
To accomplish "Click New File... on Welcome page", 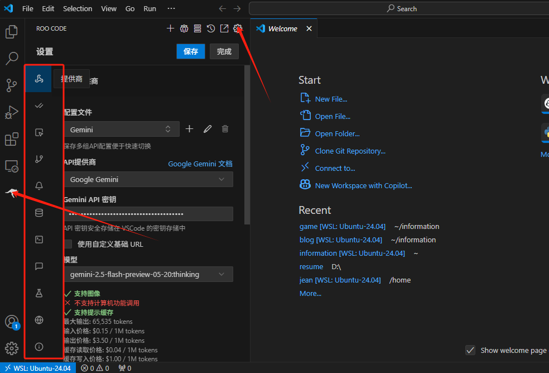I will click(331, 99).
